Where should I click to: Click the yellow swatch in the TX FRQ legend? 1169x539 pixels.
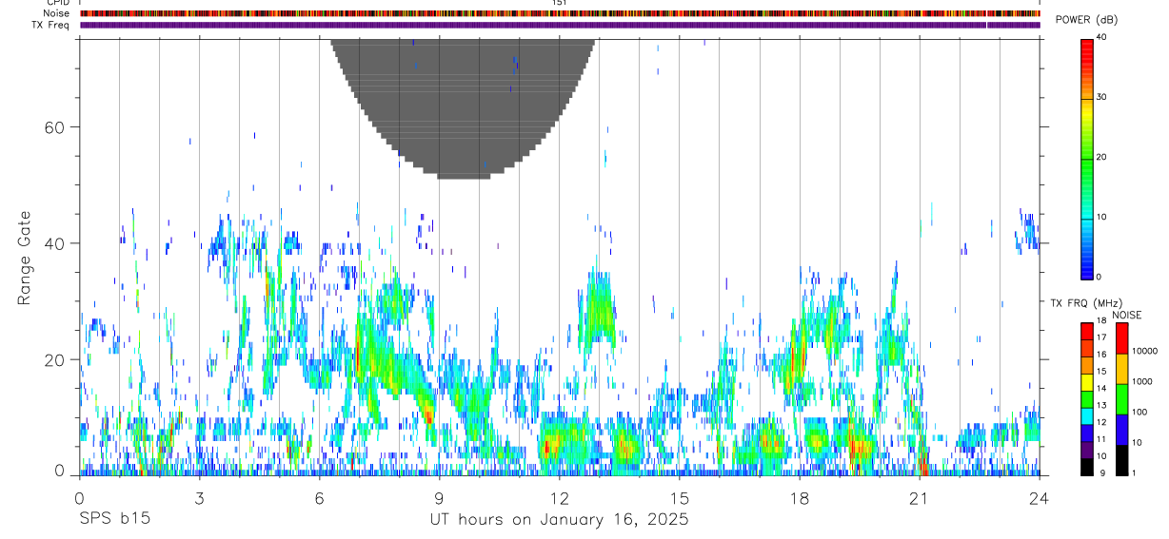(x=1087, y=382)
